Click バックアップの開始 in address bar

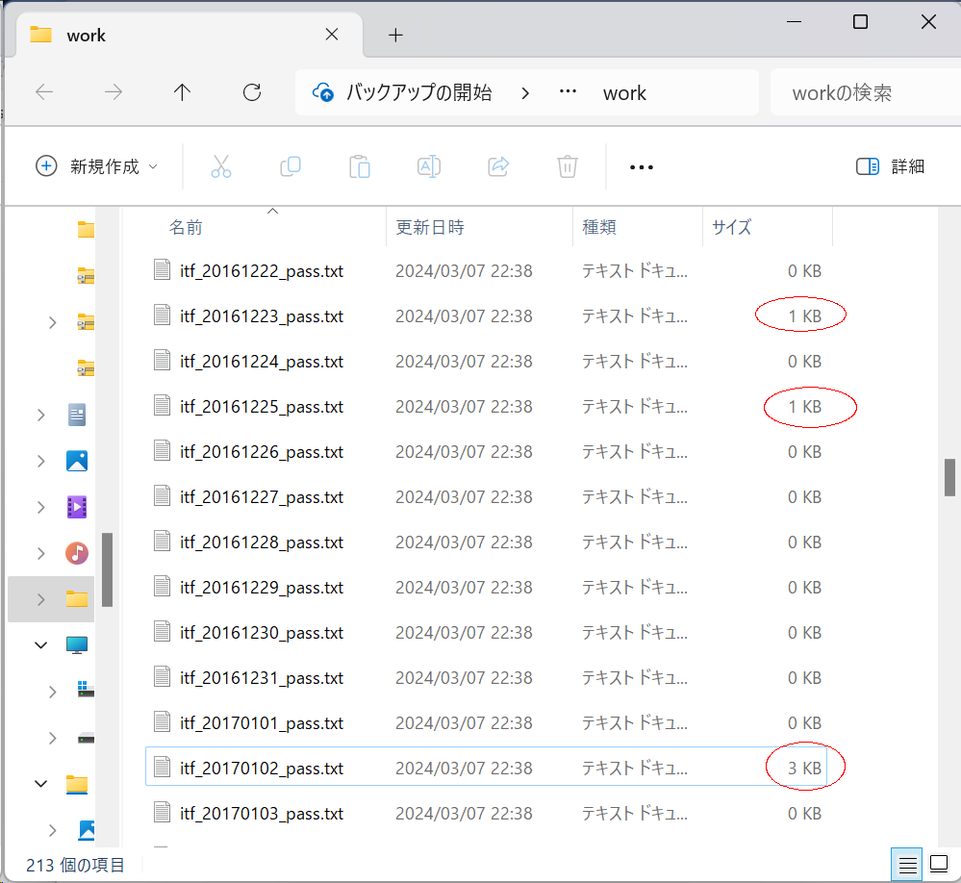418,92
